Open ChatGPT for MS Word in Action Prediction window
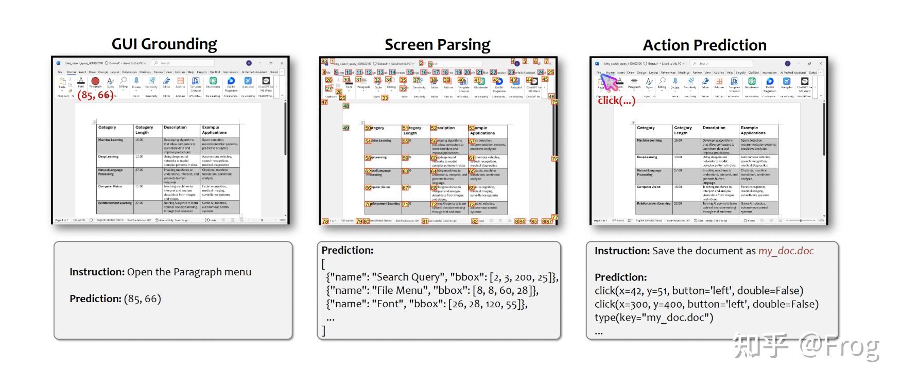 (804, 81)
